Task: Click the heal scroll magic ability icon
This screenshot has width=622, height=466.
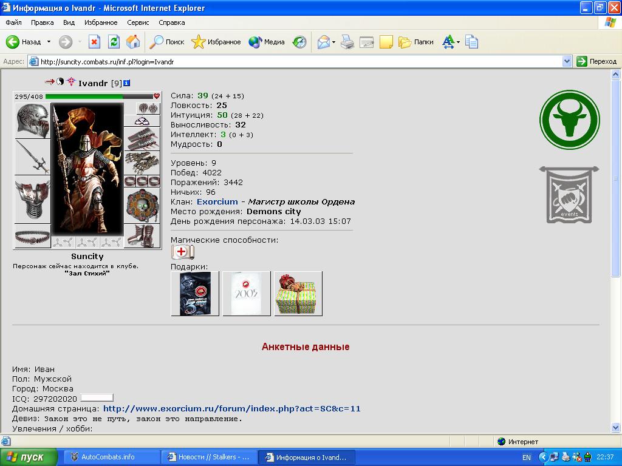Action: (x=182, y=252)
